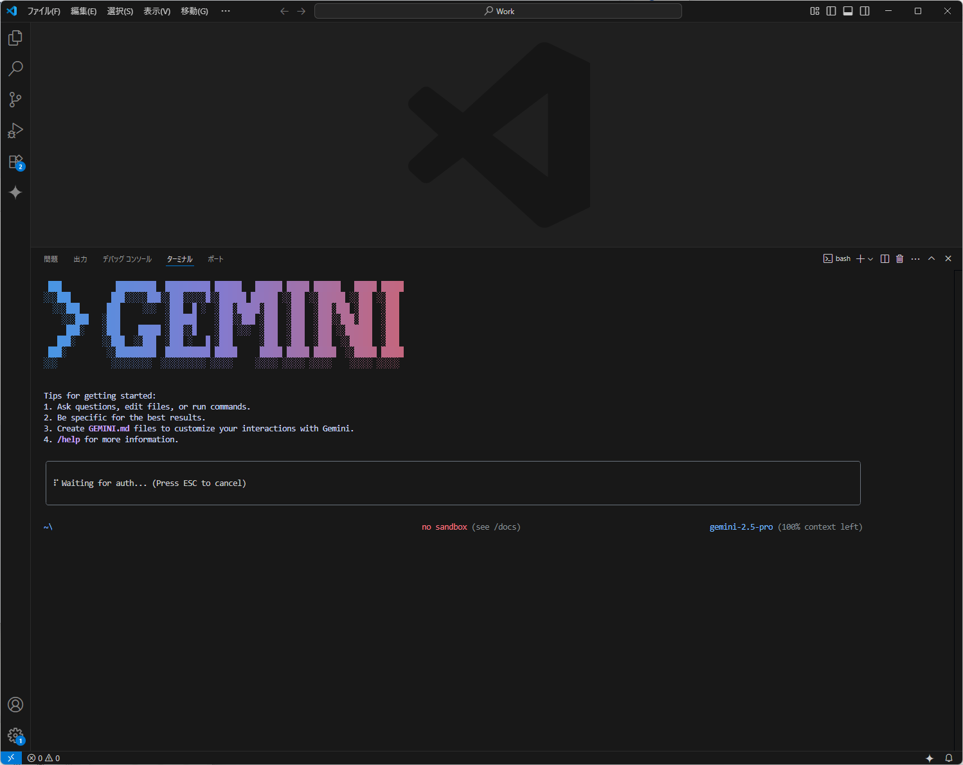This screenshot has width=963, height=765.
Task: Toggle the panel visibility
Action: pyautogui.click(x=847, y=11)
